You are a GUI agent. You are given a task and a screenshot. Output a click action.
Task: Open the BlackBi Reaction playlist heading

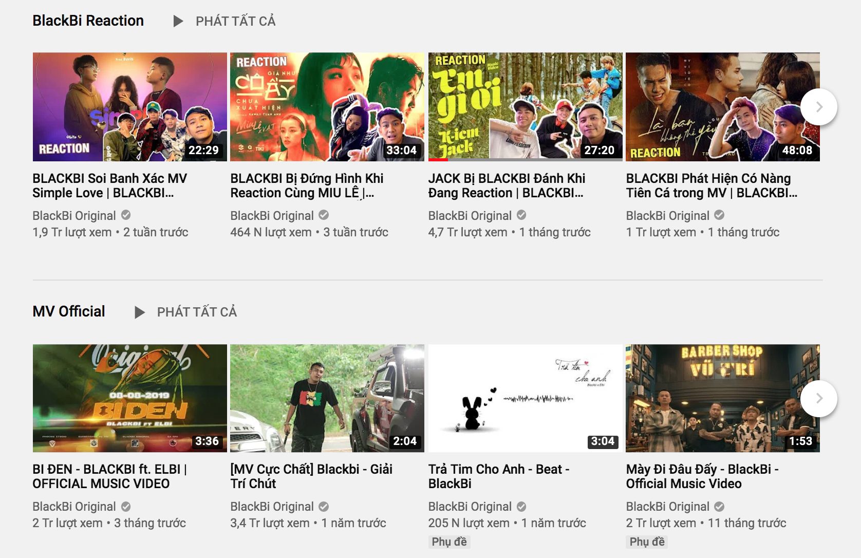pos(88,21)
